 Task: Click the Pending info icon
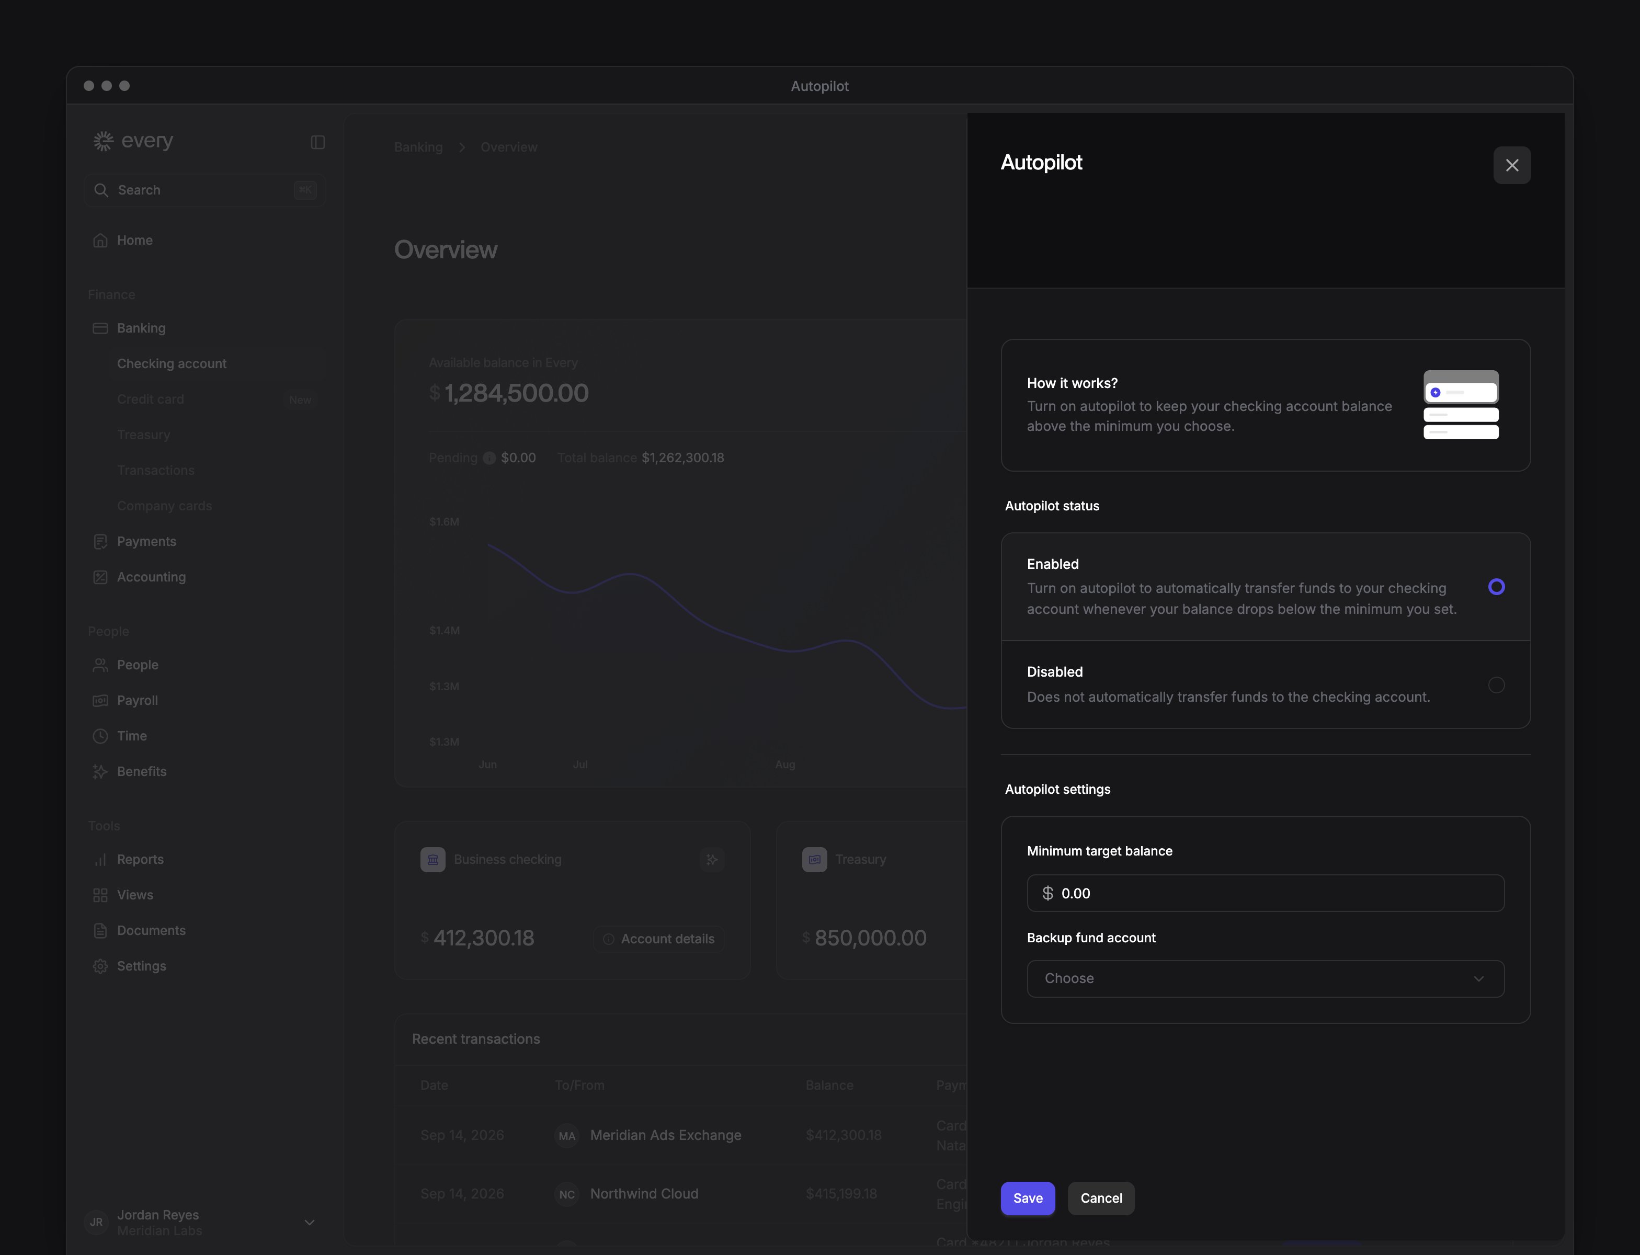click(489, 459)
